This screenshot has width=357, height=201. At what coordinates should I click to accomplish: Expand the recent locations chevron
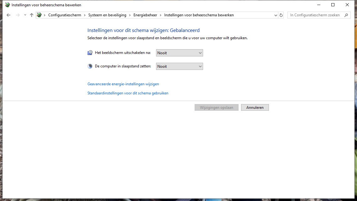coord(25,15)
